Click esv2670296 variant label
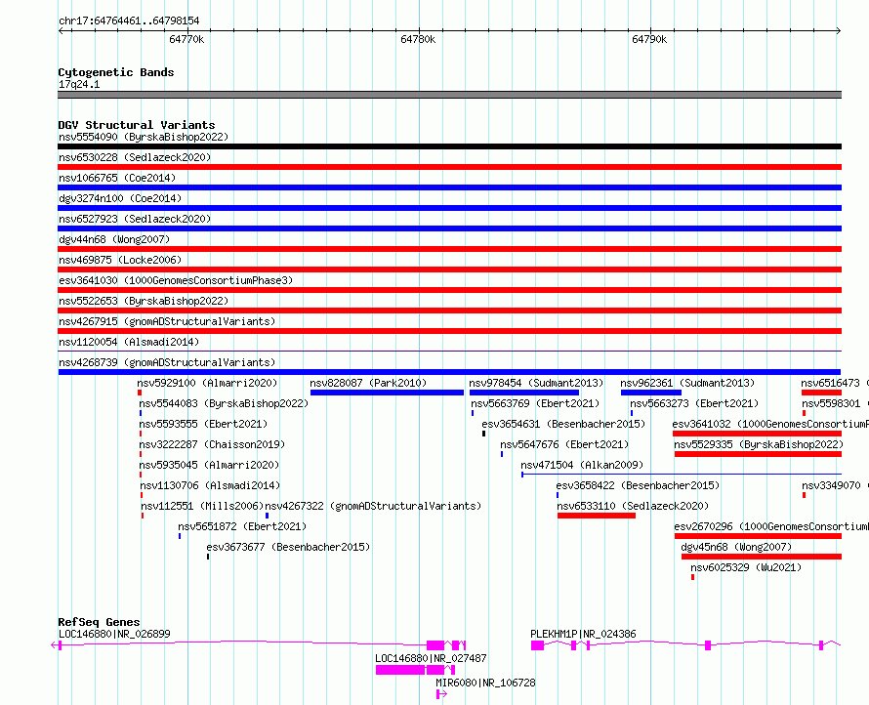 pyautogui.click(x=771, y=526)
